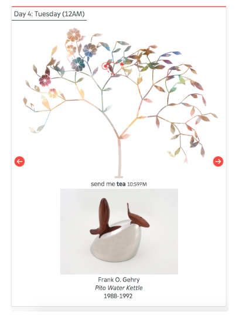Click the Pito Water Kettle photo
The width and height of the screenshot is (239, 315).
119,232
